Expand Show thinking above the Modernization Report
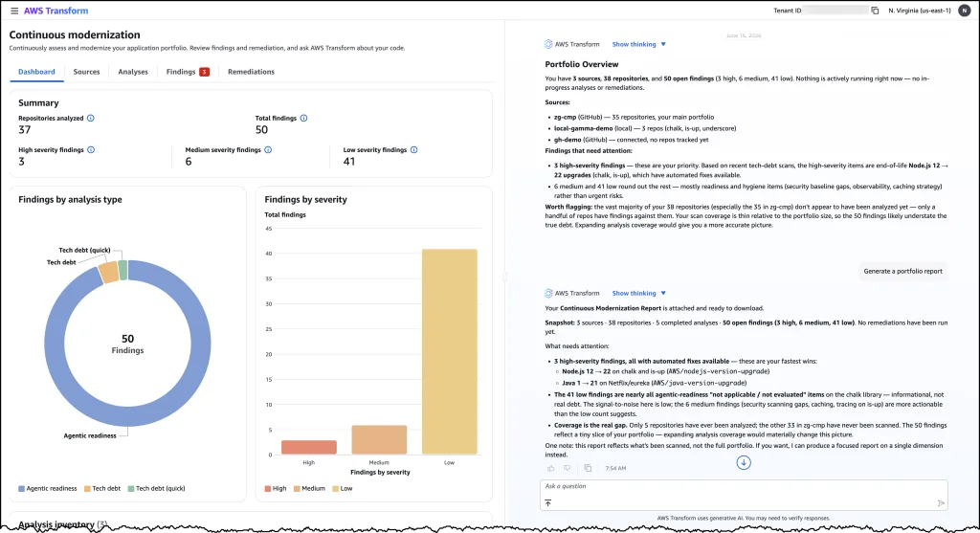This screenshot has width=980, height=533. pyautogui.click(x=638, y=293)
